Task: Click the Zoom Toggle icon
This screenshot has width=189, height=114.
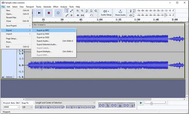Action: click(x=96, y=11)
